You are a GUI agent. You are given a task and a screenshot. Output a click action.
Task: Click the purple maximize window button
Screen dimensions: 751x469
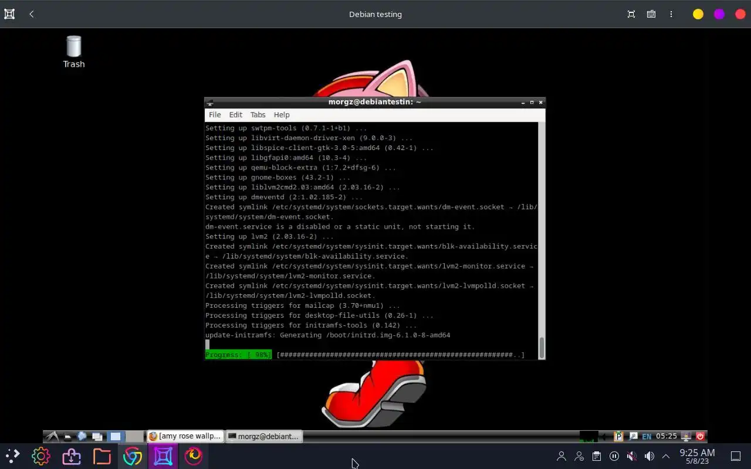719,14
